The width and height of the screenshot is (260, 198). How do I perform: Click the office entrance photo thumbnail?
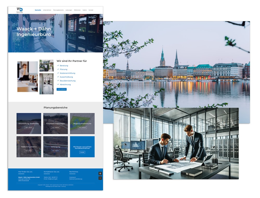tap(46, 65)
